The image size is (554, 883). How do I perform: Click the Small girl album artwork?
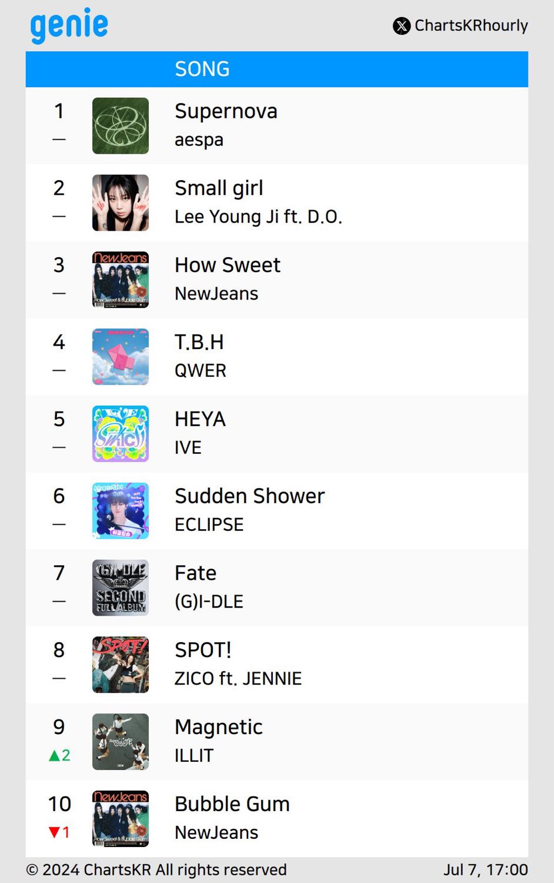click(121, 203)
